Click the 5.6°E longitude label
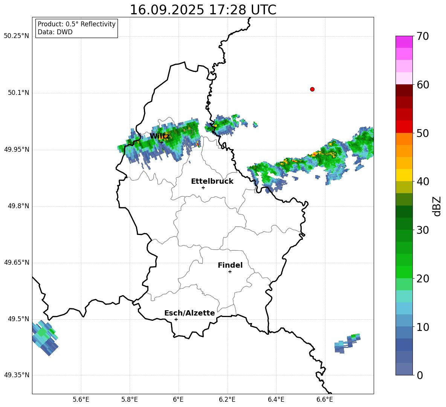 click(81, 399)
